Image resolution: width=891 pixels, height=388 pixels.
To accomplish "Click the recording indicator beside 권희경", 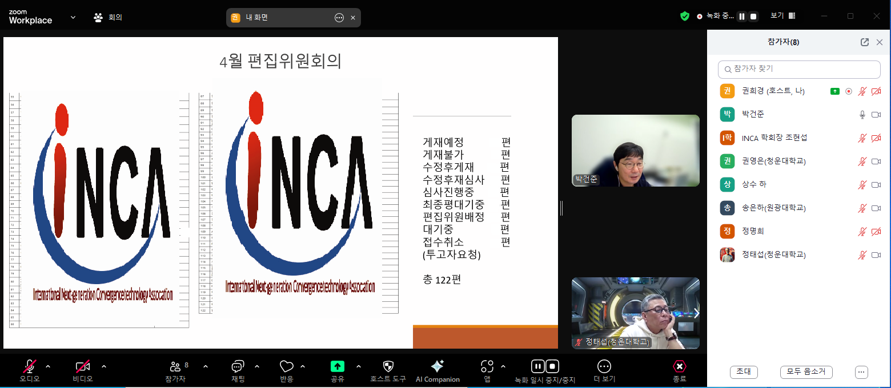I will pyautogui.click(x=849, y=91).
